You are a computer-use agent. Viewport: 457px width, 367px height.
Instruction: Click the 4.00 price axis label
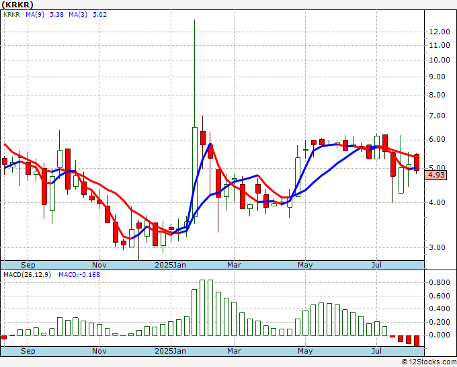point(438,202)
